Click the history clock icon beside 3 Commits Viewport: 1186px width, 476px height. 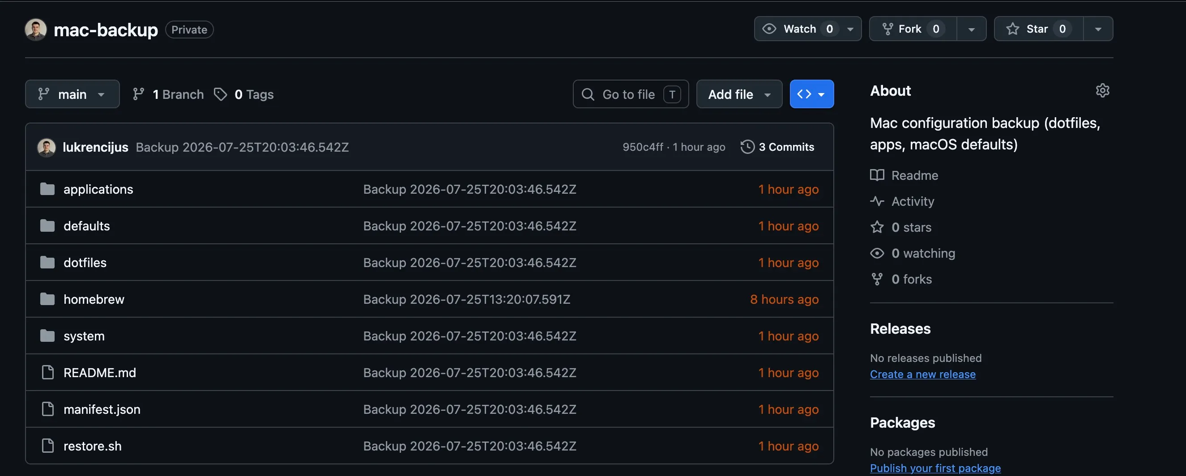click(747, 147)
